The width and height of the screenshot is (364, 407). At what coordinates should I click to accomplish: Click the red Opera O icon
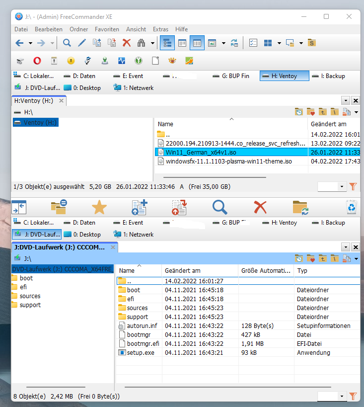(37, 61)
